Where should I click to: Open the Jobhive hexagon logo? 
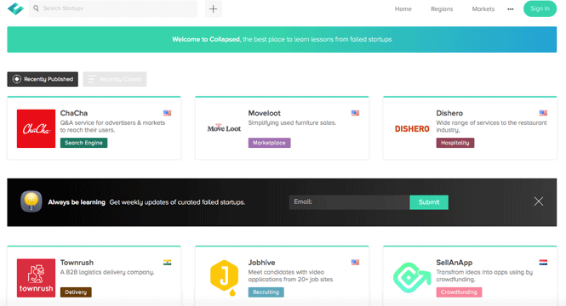click(224, 278)
